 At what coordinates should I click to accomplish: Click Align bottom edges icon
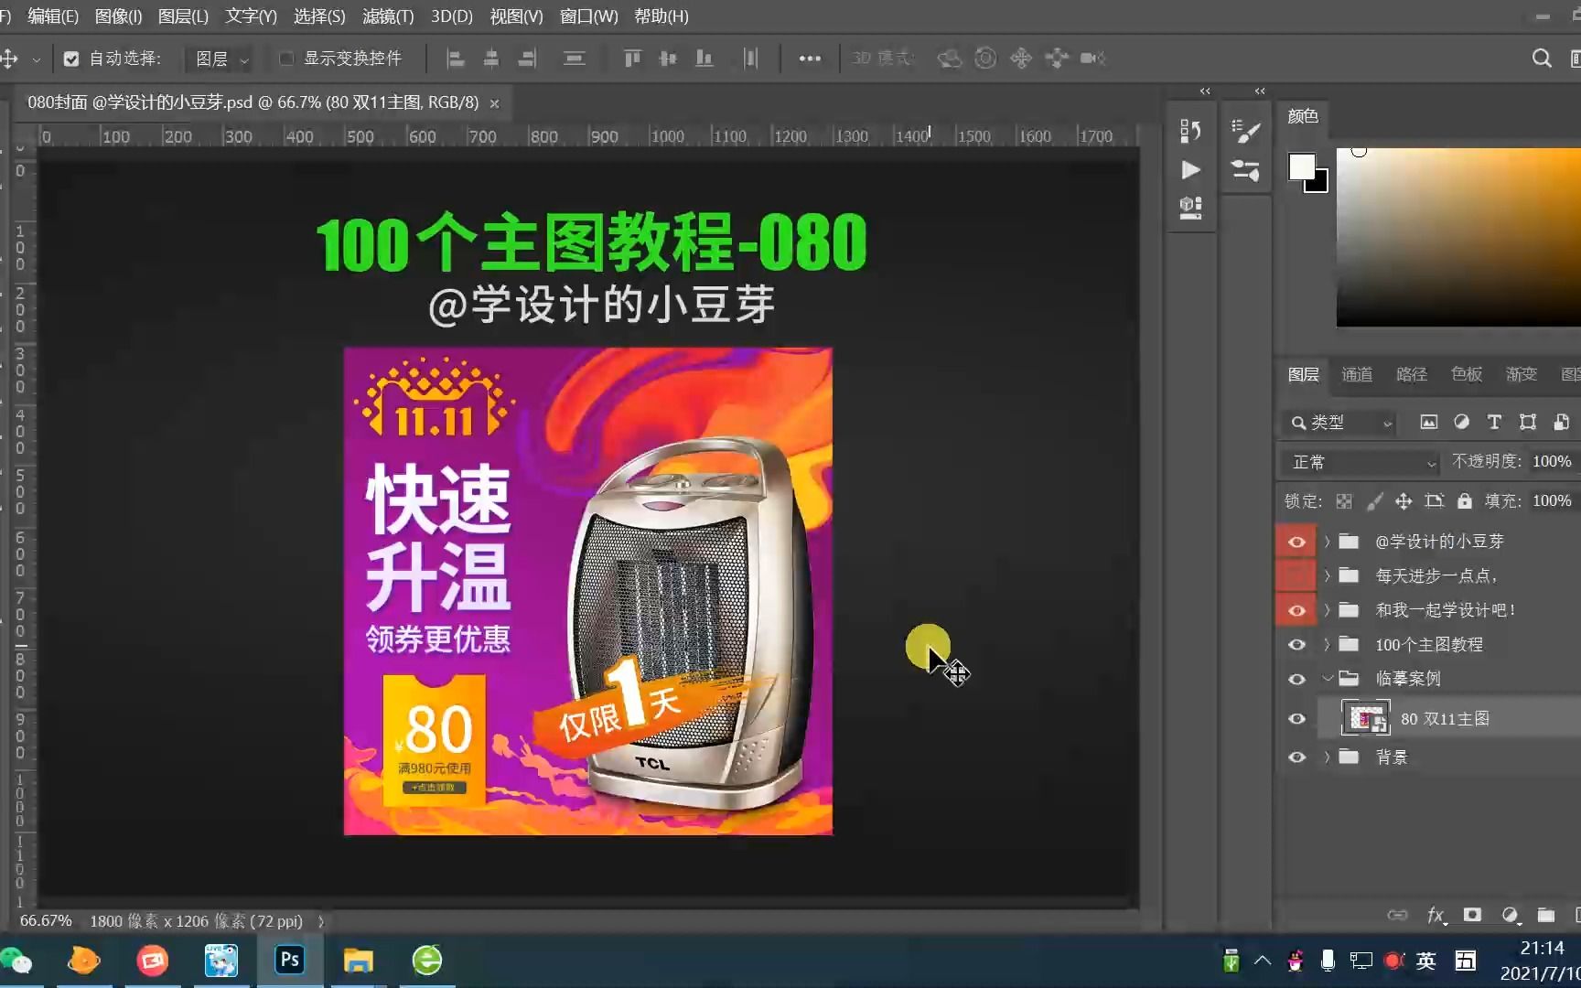704,59
